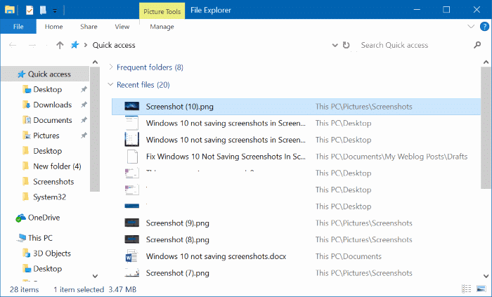Collapse the Recent files group
Screen dimensions: 492x297
point(110,84)
